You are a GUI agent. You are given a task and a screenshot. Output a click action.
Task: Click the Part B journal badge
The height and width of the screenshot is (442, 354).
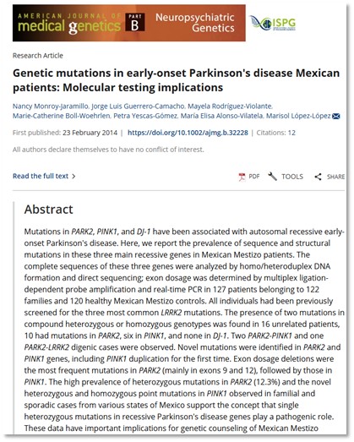coord(134,22)
